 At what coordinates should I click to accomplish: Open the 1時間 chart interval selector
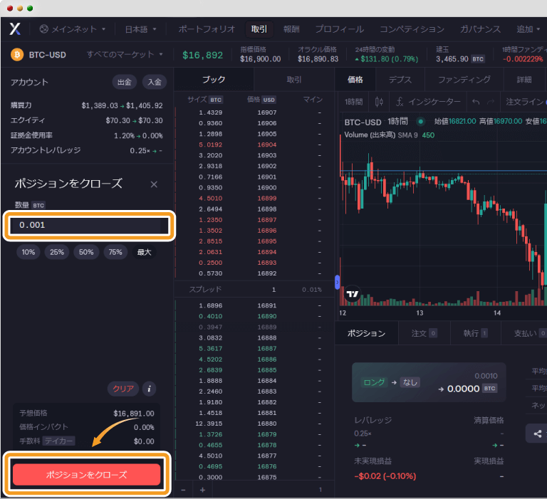(353, 102)
